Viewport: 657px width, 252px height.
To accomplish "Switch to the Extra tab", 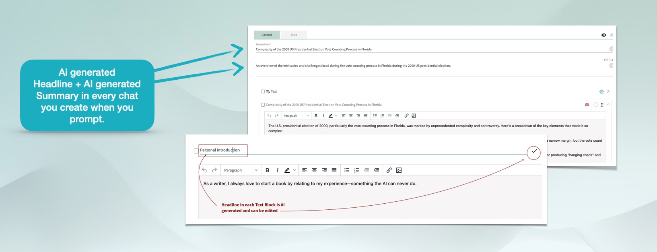I will click(x=294, y=35).
